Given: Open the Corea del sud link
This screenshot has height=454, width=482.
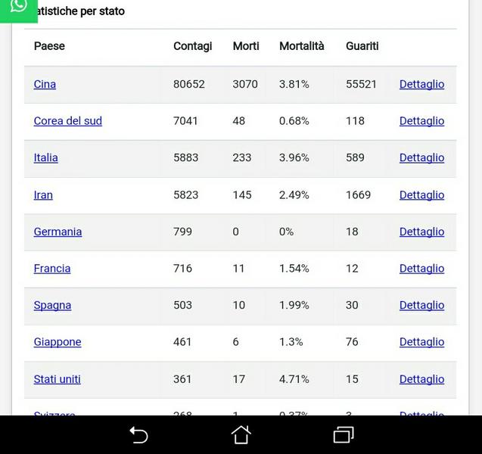Looking at the screenshot, I should [x=67, y=121].
